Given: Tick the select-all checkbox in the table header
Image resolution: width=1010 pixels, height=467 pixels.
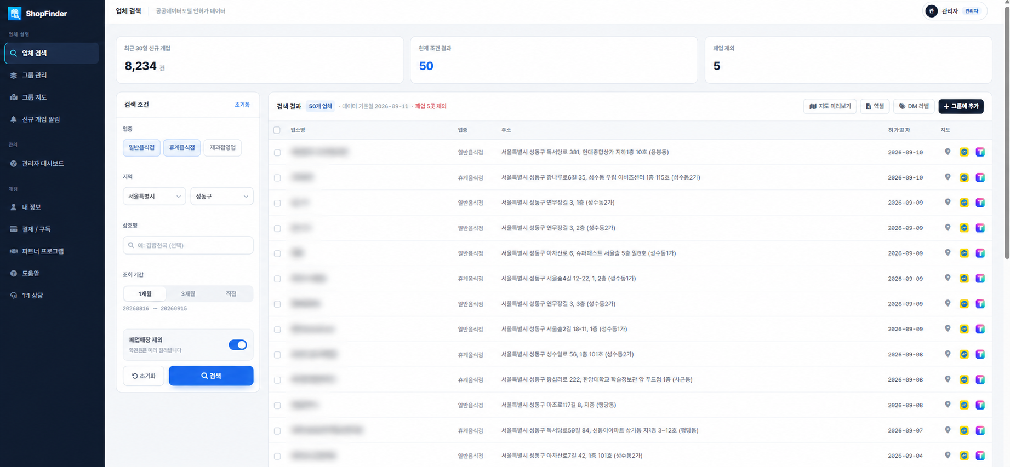Looking at the screenshot, I should tap(277, 130).
